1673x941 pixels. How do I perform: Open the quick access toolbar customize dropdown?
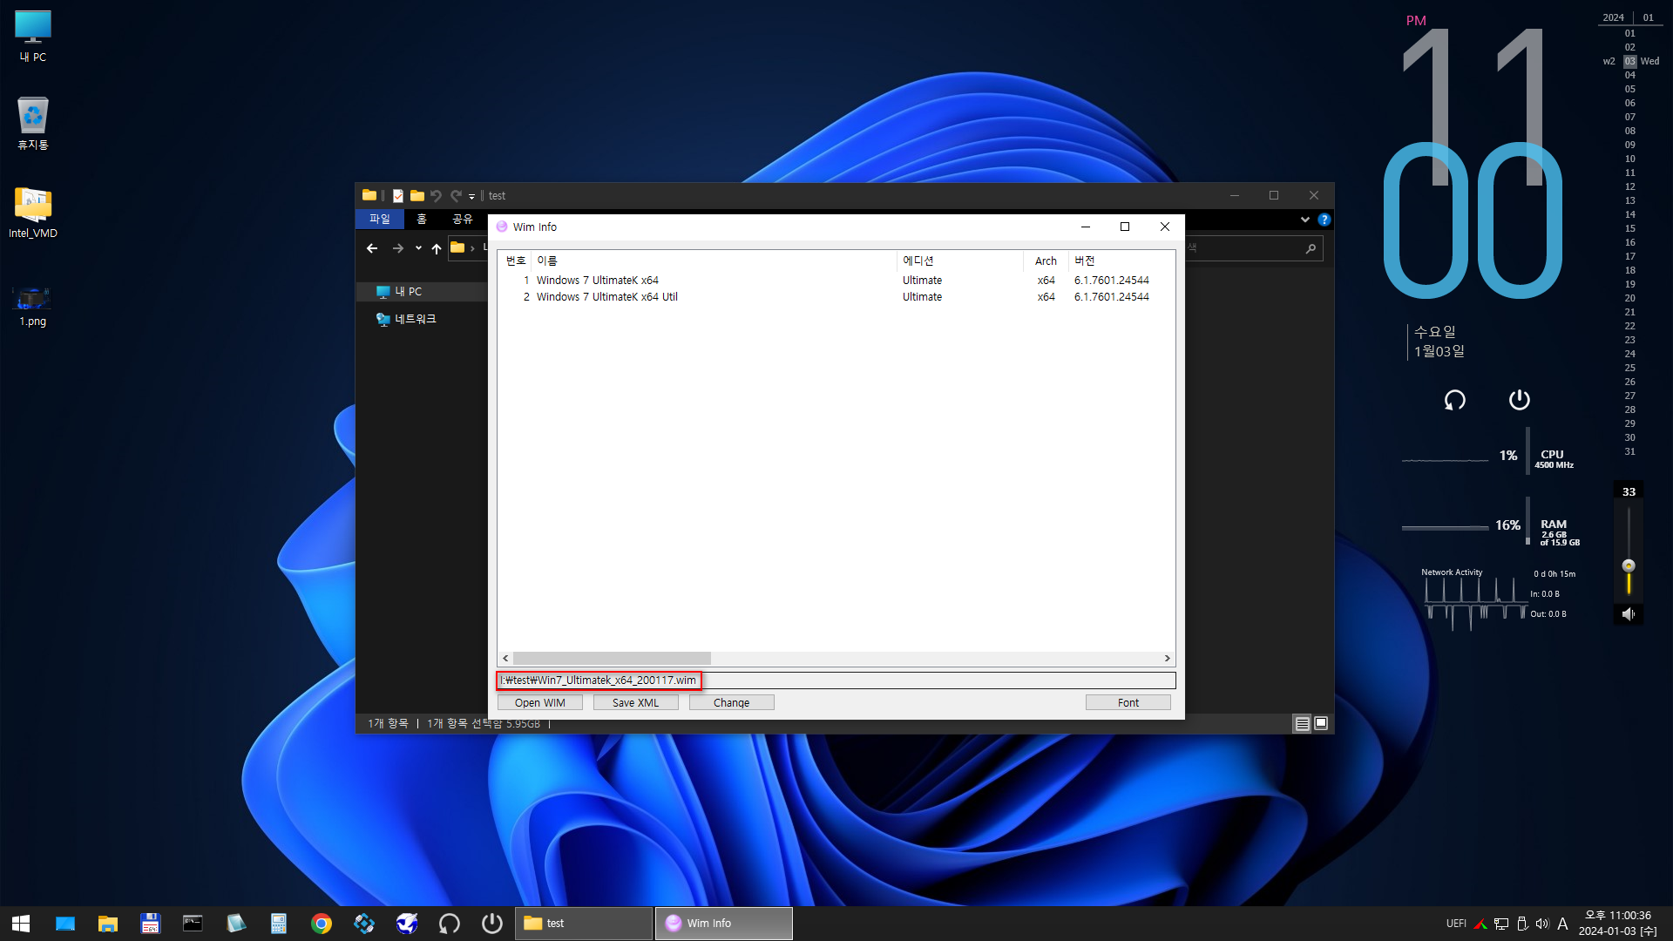tap(472, 196)
